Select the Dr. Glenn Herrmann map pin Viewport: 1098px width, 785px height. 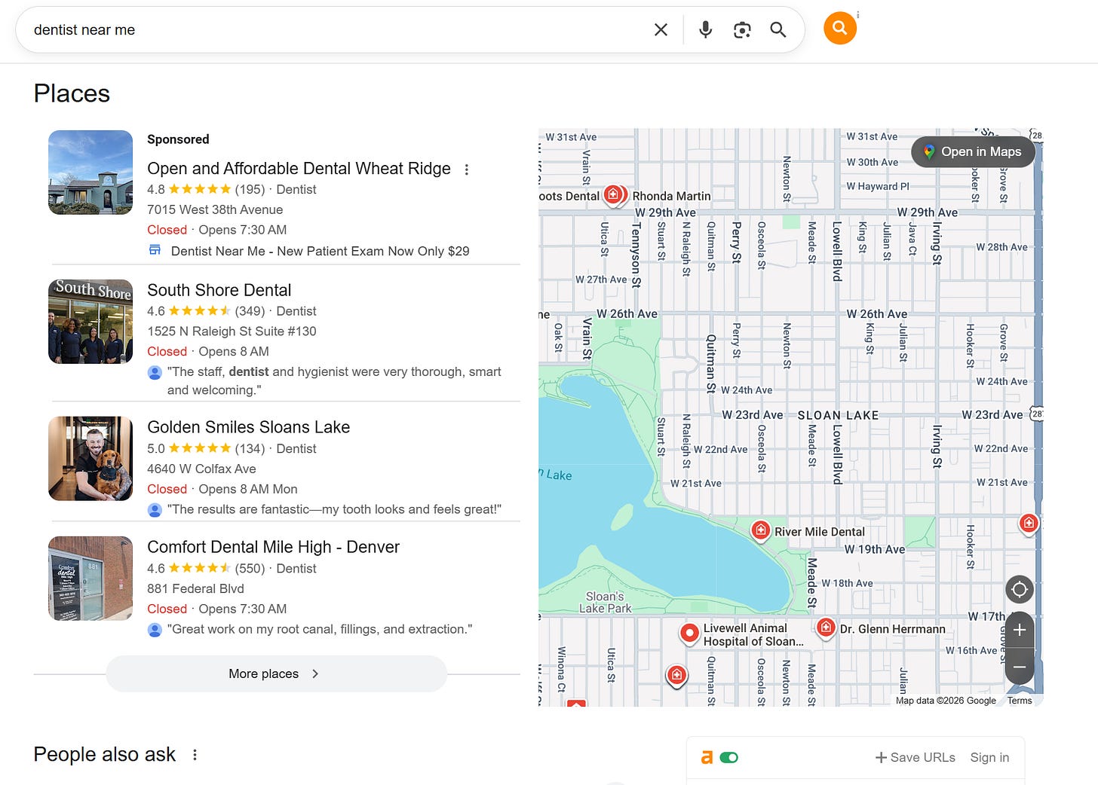(826, 627)
